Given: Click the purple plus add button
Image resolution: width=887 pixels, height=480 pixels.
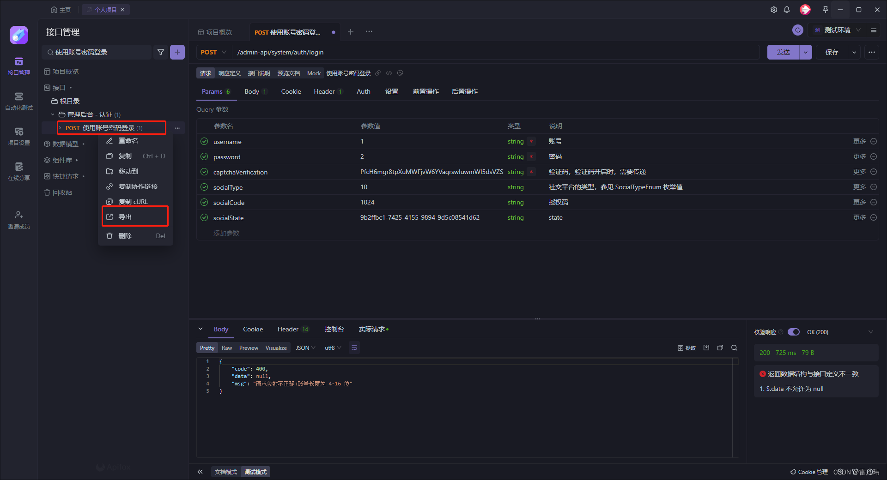Looking at the screenshot, I should point(177,52).
